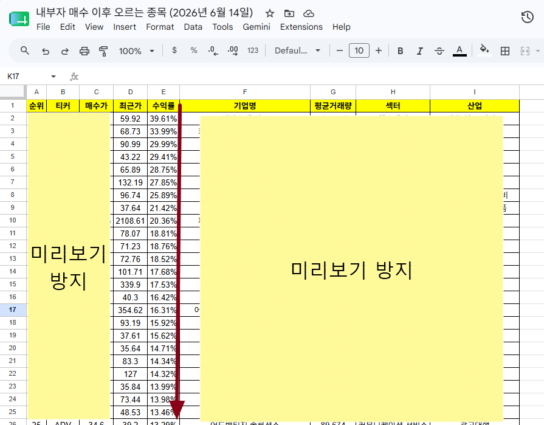
Task: Activate paint format tool
Action: tap(103, 51)
